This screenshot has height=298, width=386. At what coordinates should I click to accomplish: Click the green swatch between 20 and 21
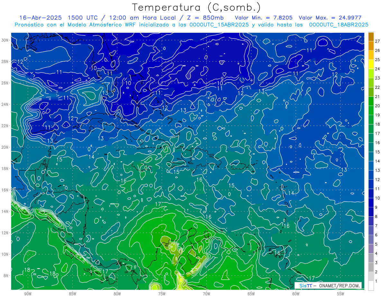click(371, 101)
